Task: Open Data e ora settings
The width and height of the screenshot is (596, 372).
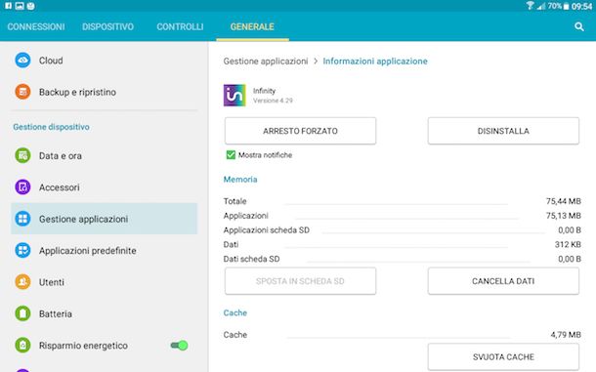Action: tap(105, 156)
